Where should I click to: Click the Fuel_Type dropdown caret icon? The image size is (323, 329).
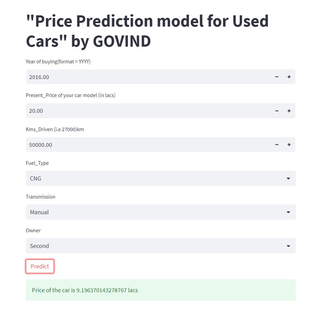(288, 178)
